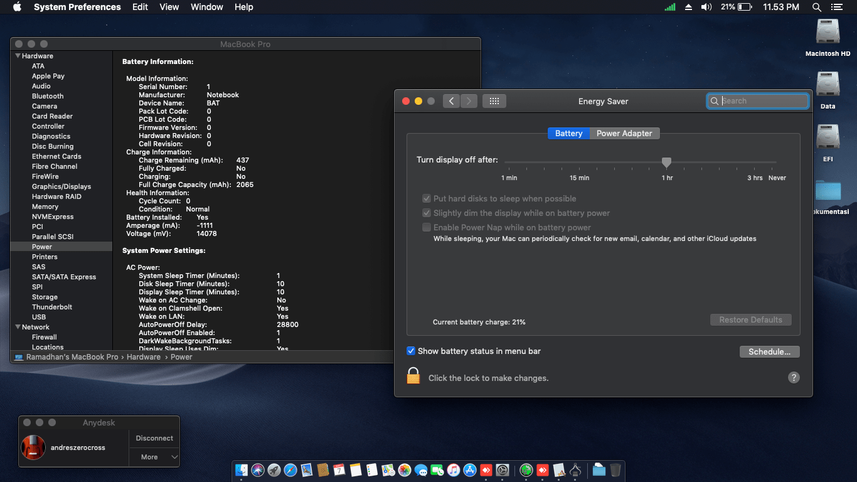Select Storage in the hardware list
Viewport: 857px width, 482px height.
click(45, 297)
